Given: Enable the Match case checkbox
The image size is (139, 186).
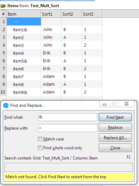Looking at the screenshot, I should point(40,139).
